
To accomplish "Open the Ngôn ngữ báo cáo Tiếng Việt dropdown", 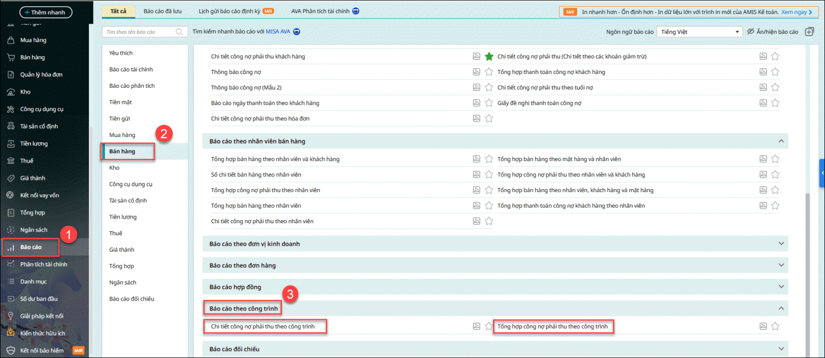I will (x=700, y=32).
